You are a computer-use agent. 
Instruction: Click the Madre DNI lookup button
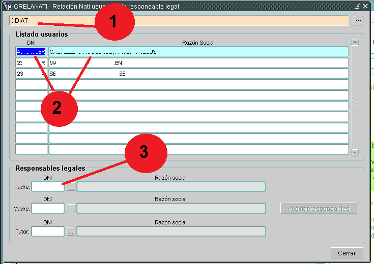71,208
